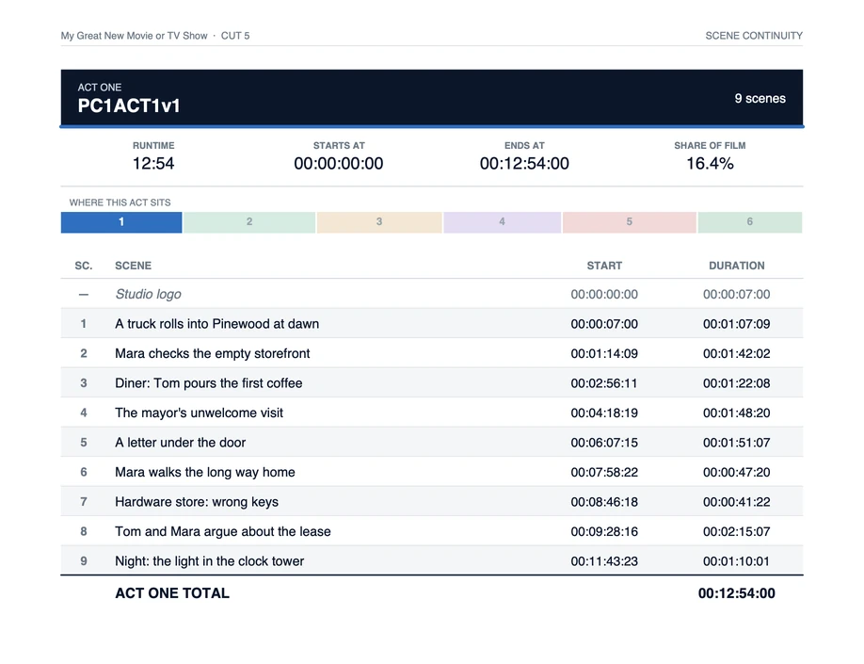Viewport: 864px width, 664px height.
Task: Click start time 00:09:28:16
Action: (604, 531)
